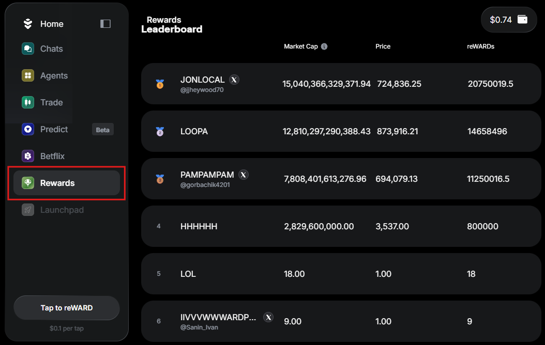This screenshot has width=545, height=345.
Task: Collapse the sidebar with the panel toggle
Action: click(105, 23)
